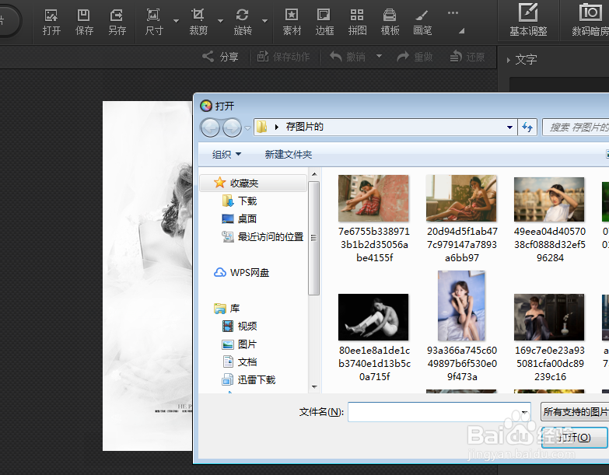Open the 边框 (Border) tool
This screenshot has height=475, width=609.
[324, 22]
